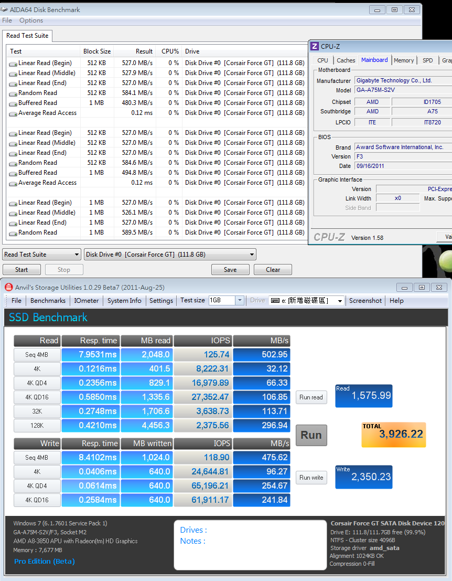Click the 32K read test button

(37, 411)
